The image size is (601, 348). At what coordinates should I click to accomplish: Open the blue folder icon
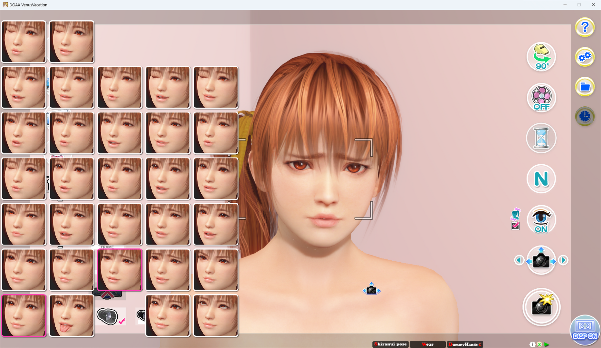(585, 87)
